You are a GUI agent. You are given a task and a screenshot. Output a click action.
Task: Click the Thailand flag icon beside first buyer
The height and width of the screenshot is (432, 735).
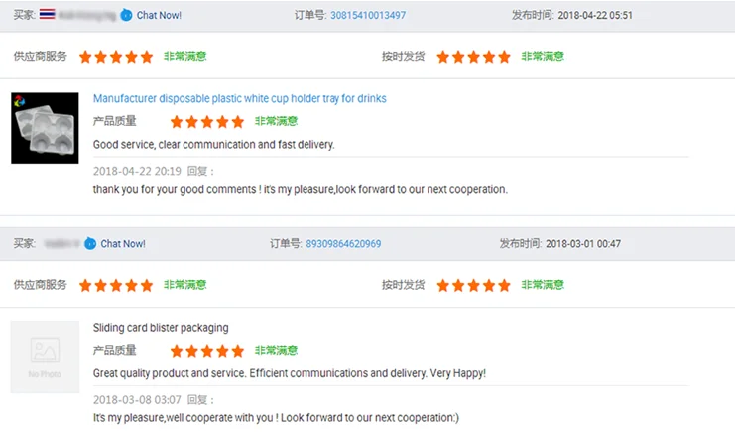[x=48, y=16]
